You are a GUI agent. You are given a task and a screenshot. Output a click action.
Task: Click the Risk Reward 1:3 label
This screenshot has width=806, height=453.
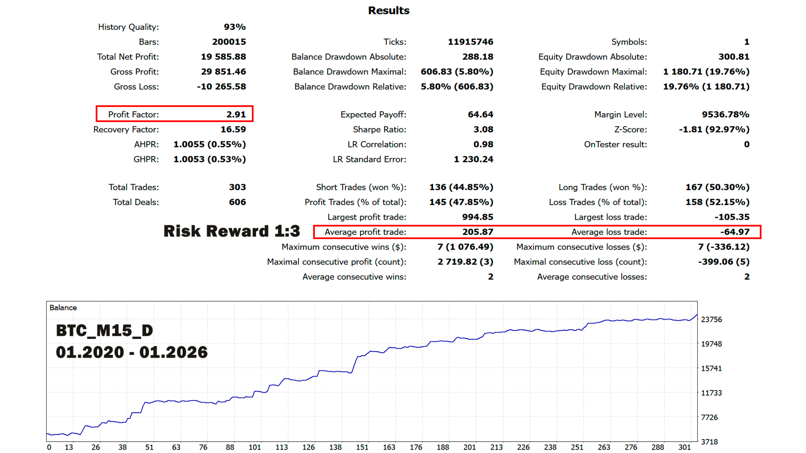click(x=232, y=231)
